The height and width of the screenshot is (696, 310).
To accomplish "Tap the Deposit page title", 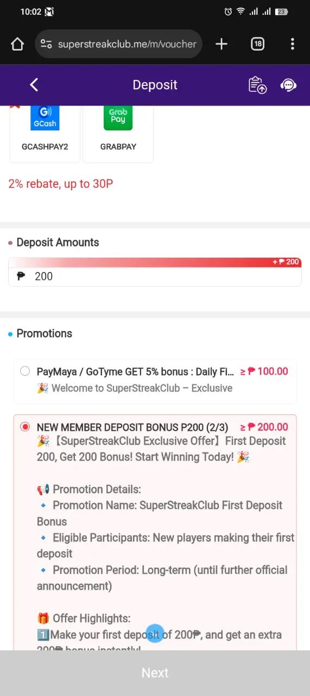I will [x=155, y=85].
